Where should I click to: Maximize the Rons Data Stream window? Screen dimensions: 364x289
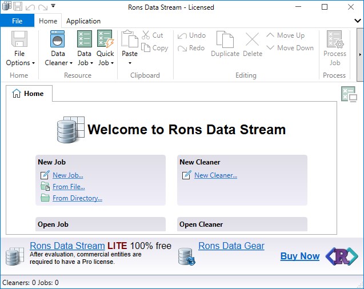pyautogui.click(x=325, y=7)
